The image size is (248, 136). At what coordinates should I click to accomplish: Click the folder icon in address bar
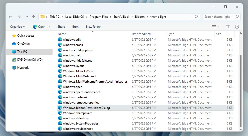pyautogui.click(x=42, y=16)
